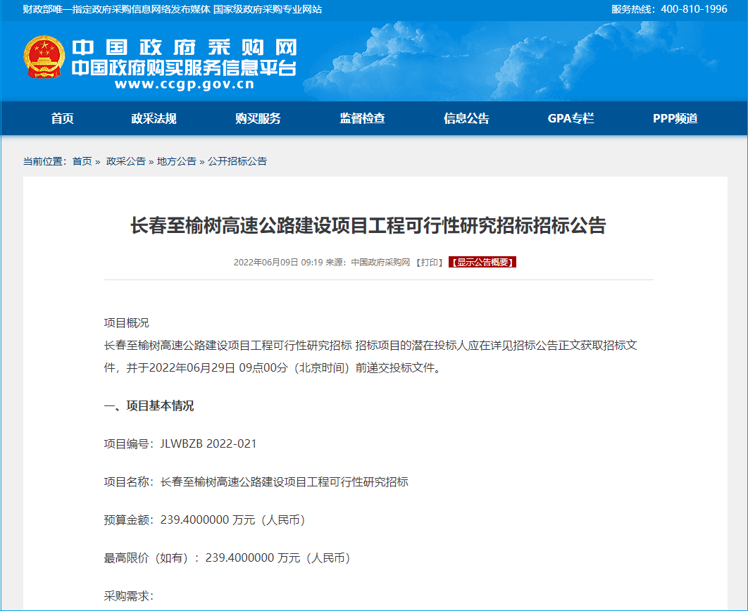Open 地方公告 breadcrumb link
The width and height of the screenshot is (748, 611).
click(176, 161)
